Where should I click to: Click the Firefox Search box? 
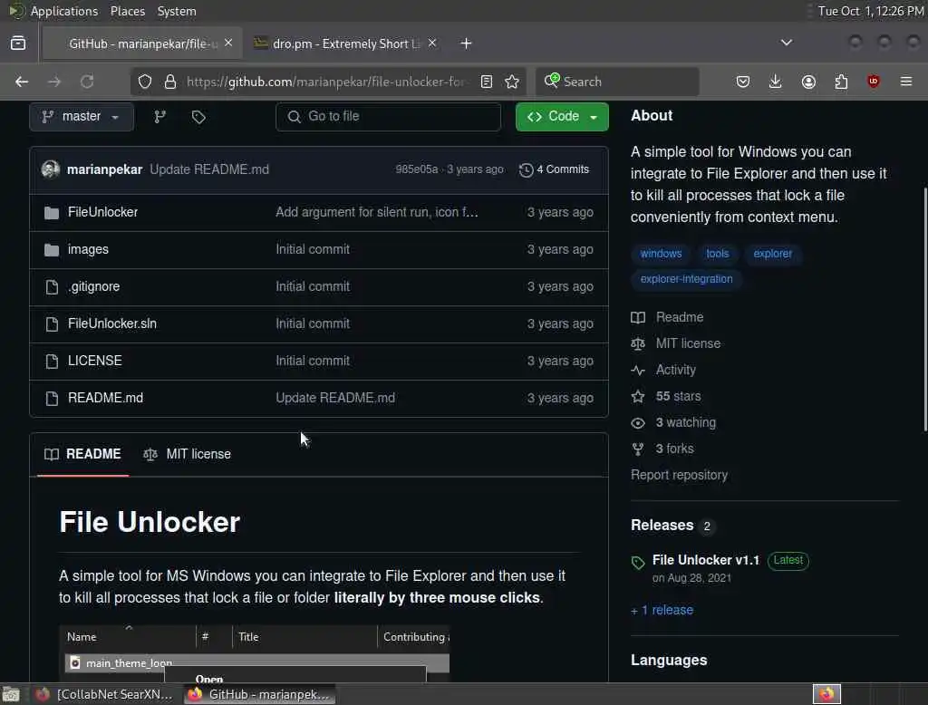[x=617, y=82]
